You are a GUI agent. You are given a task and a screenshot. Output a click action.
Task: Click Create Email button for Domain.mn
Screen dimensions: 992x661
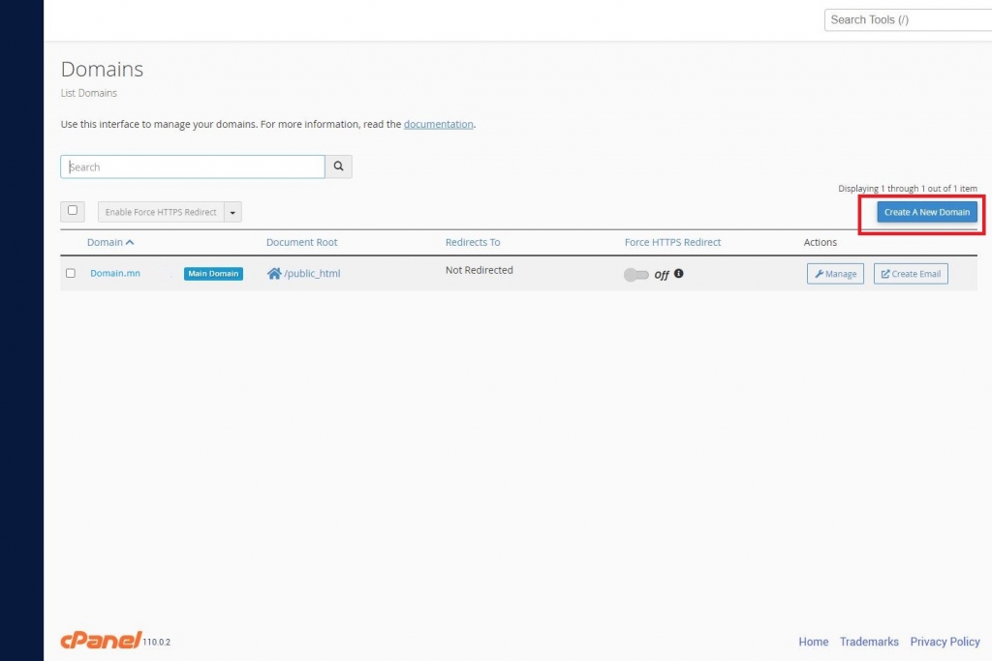coord(911,274)
